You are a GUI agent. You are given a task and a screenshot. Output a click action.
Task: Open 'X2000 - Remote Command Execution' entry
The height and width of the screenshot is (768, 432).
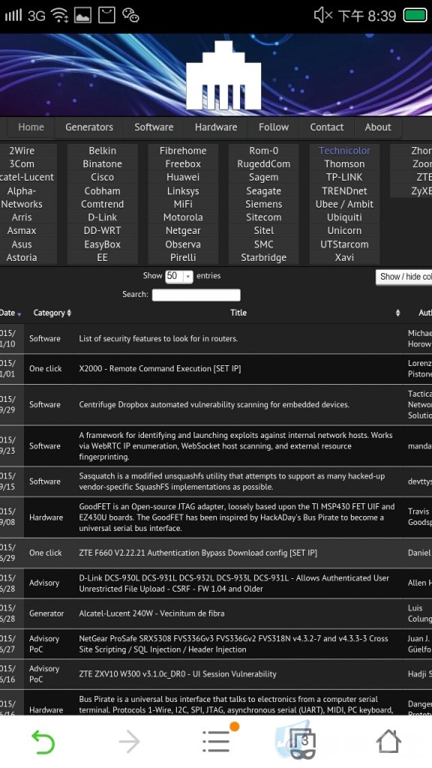point(160,369)
